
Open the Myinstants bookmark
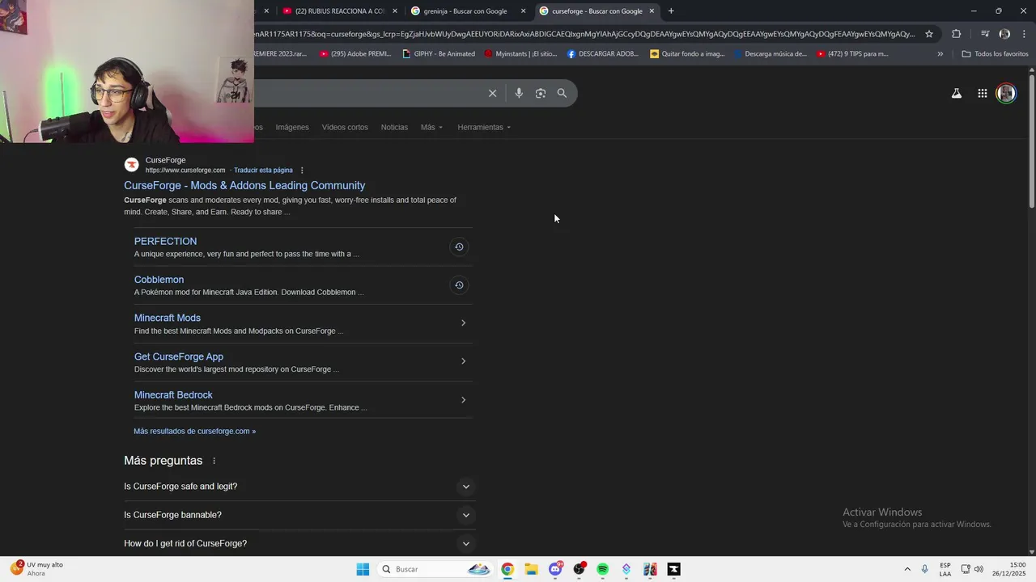pos(520,54)
